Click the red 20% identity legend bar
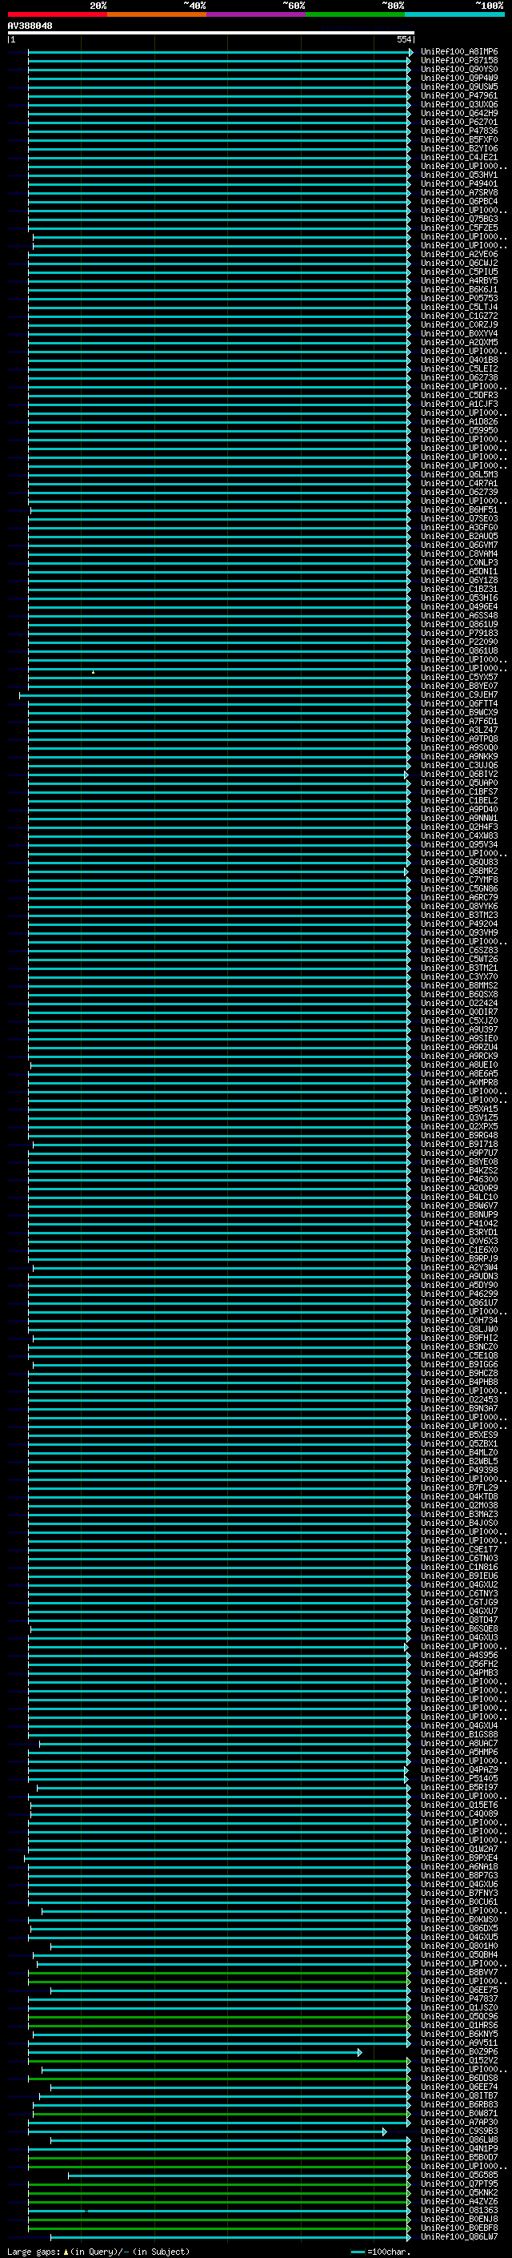512x2258 pixels. (x=57, y=14)
